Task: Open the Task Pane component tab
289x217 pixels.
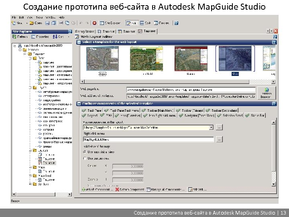Action: pyautogui.click(x=92, y=111)
